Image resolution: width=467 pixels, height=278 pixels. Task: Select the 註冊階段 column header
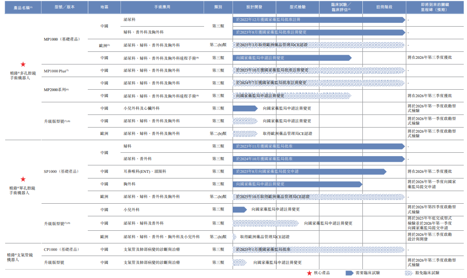384,7
